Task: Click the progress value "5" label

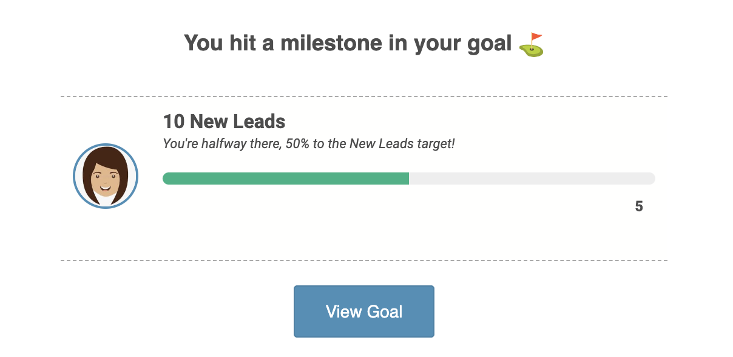Action: 638,206
